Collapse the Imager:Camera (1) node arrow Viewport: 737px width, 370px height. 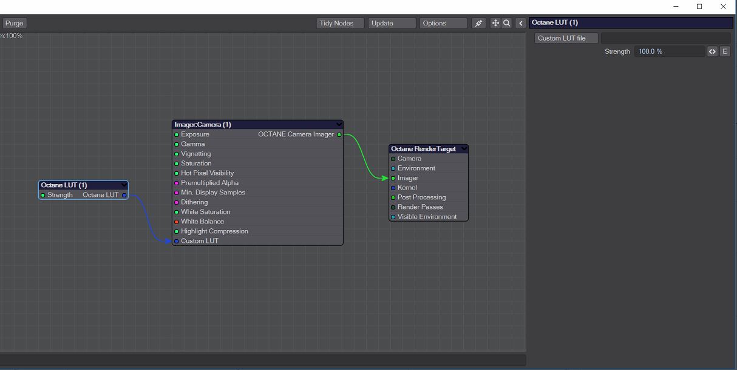339,125
